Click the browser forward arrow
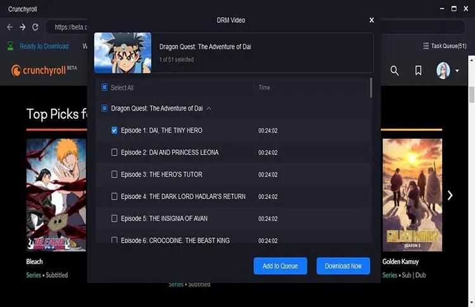The height and width of the screenshot is (307, 475). tap(22, 27)
